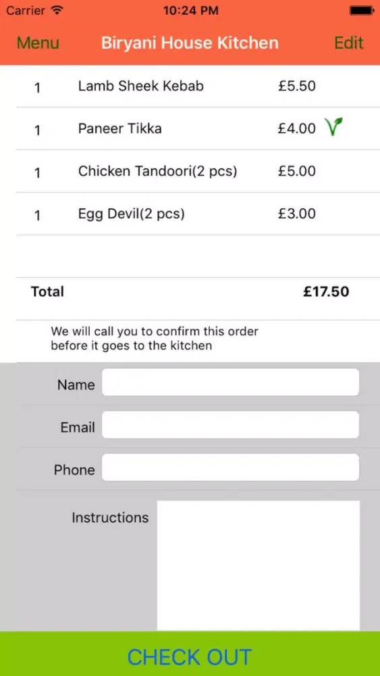Tap the vegetarian leaf icon beside Paneer Tikka
Viewport: 380px width, 676px height.
point(334,127)
